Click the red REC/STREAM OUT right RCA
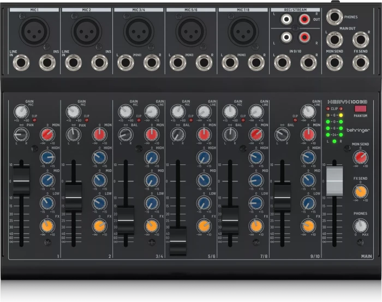 coord(305,19)
